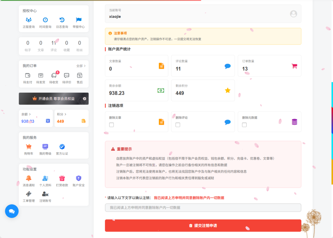Tick the 删除元数据 checkbox
This screenshot has height=238, width=333.
coord(244,125)
